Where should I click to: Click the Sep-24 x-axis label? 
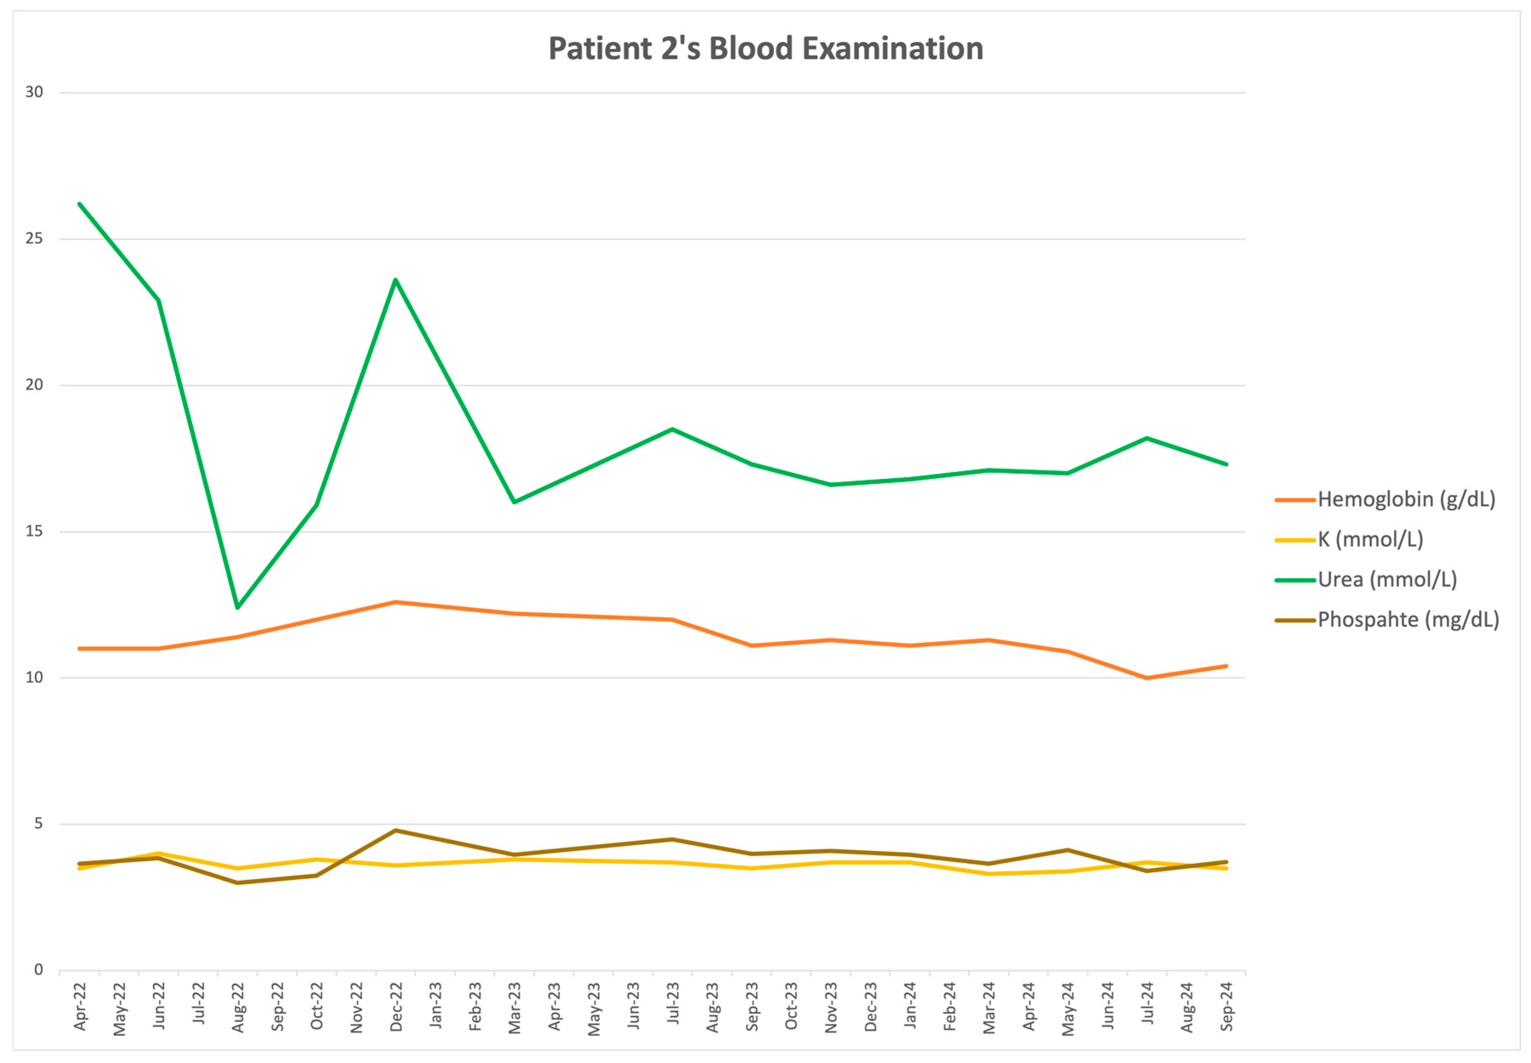click(1227, 1006)
